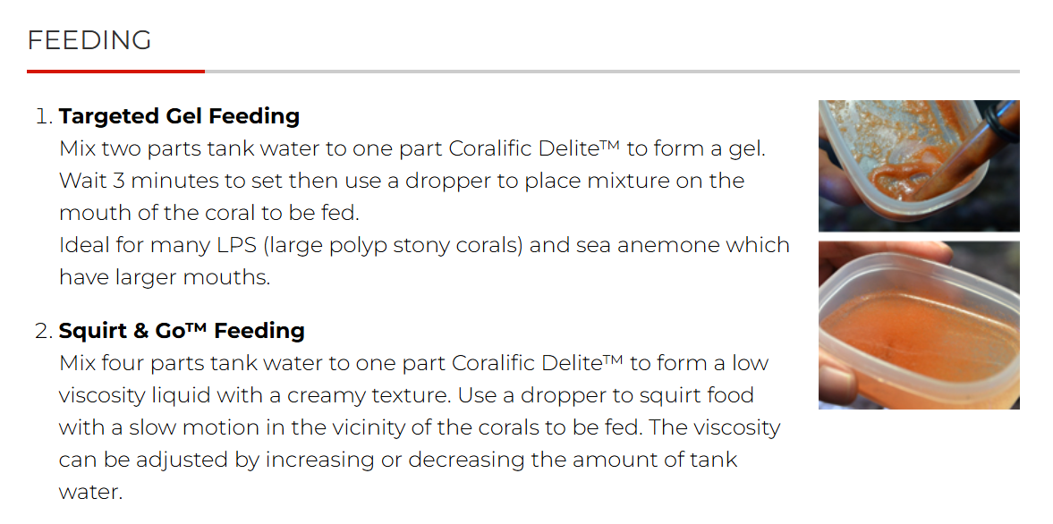The image size is (1053, 524).
Task: Click the red underline below FEEDING
Action: tap(115, 71)
